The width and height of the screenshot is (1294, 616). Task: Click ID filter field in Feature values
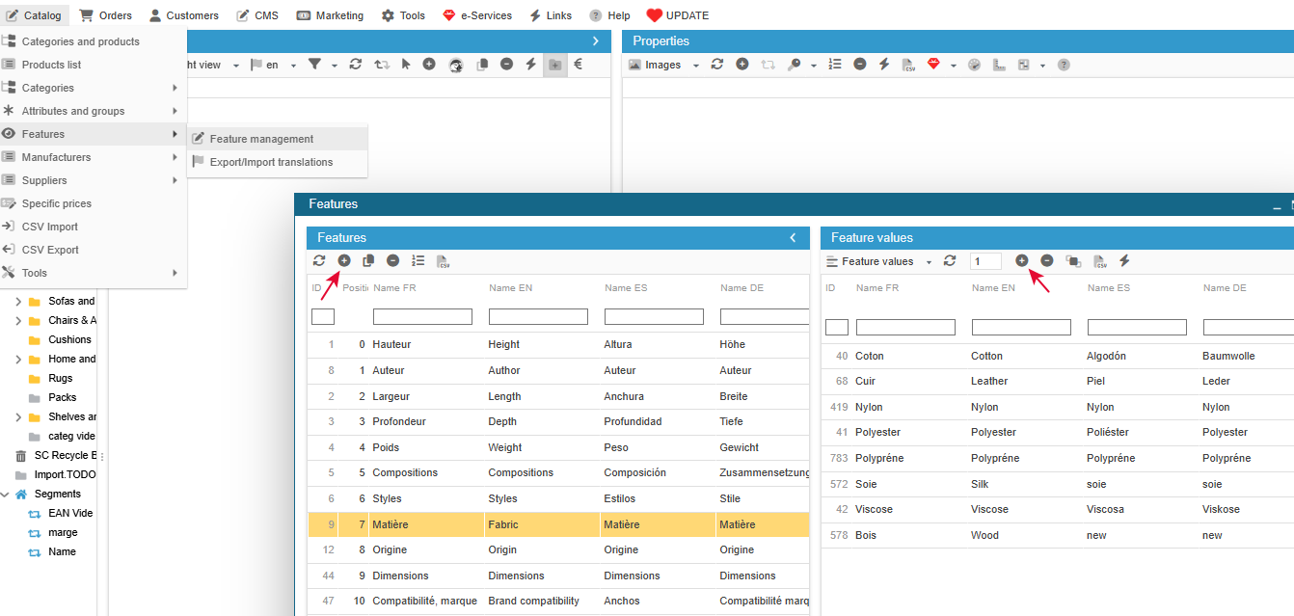point(837,327)
